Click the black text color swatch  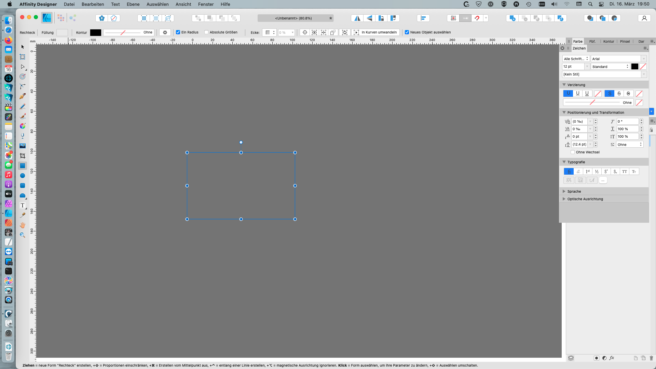click(635, 67)
